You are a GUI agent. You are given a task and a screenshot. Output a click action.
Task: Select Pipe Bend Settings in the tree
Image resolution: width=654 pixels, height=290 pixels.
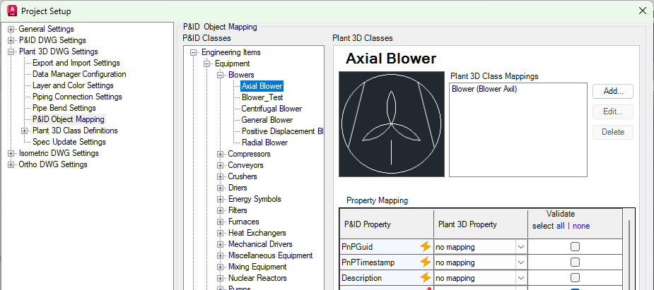[x=64, y=108]
